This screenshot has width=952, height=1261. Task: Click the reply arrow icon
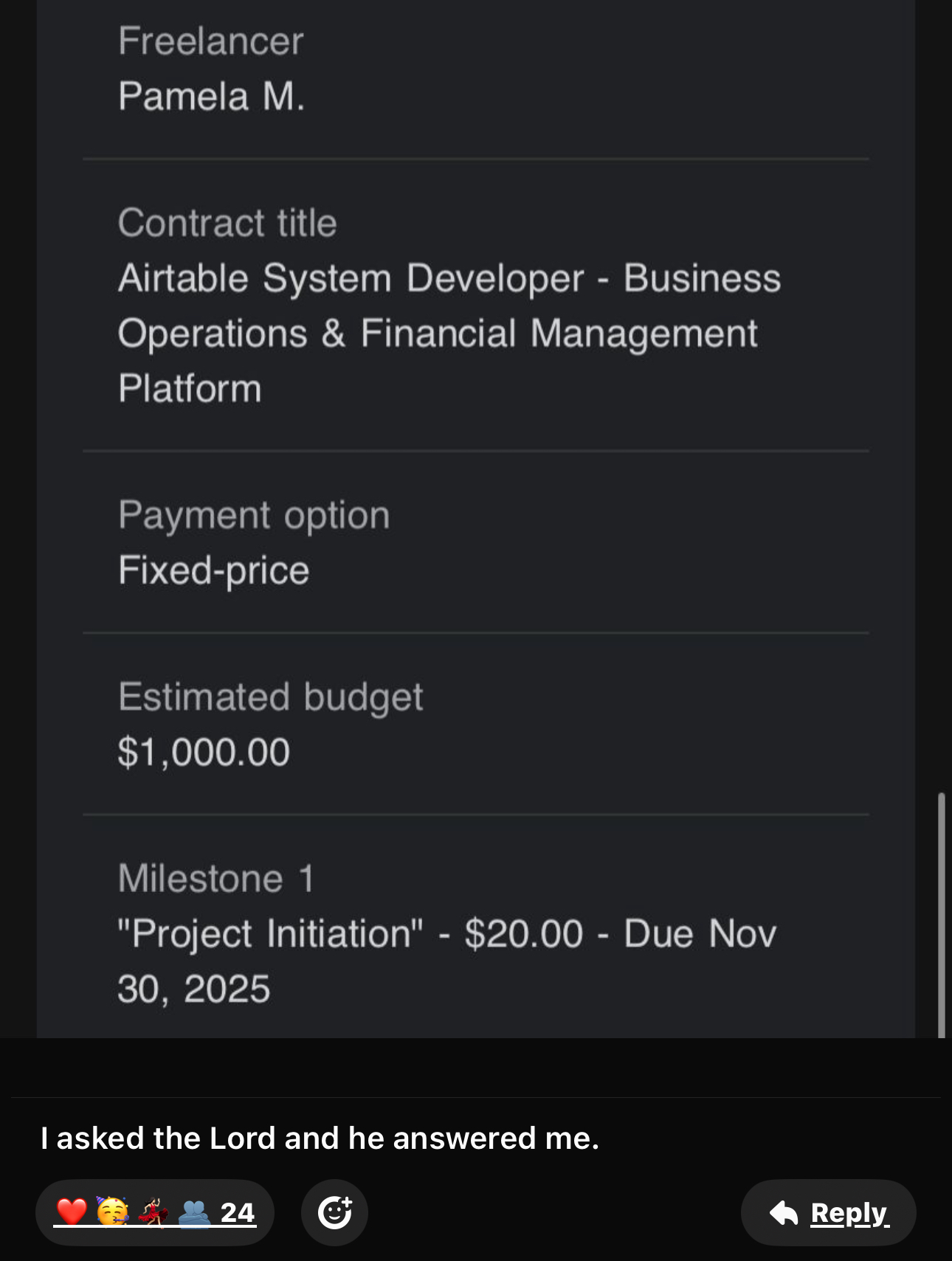pos(784,1213)
